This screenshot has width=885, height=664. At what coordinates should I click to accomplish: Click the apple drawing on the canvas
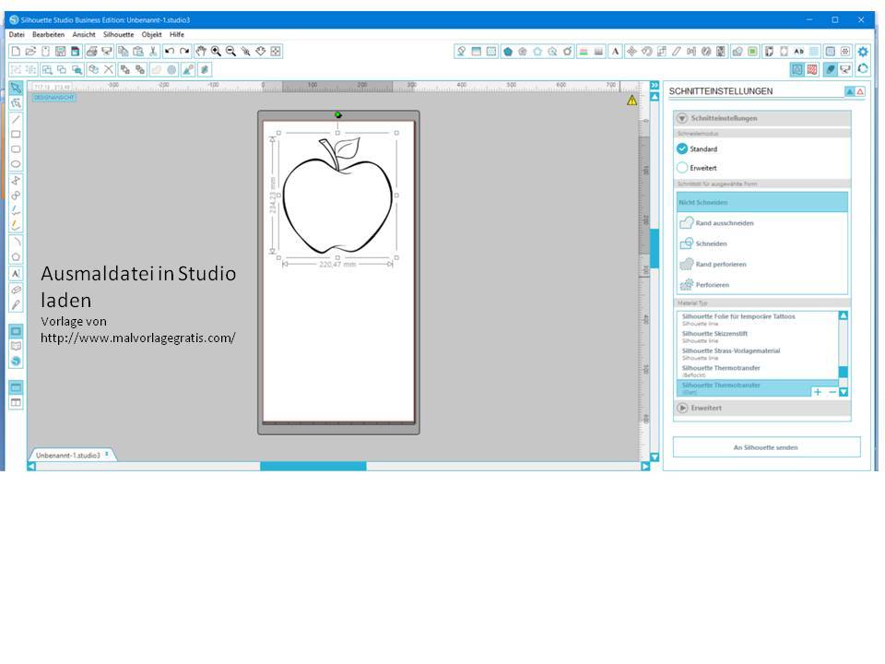point(337,196)
